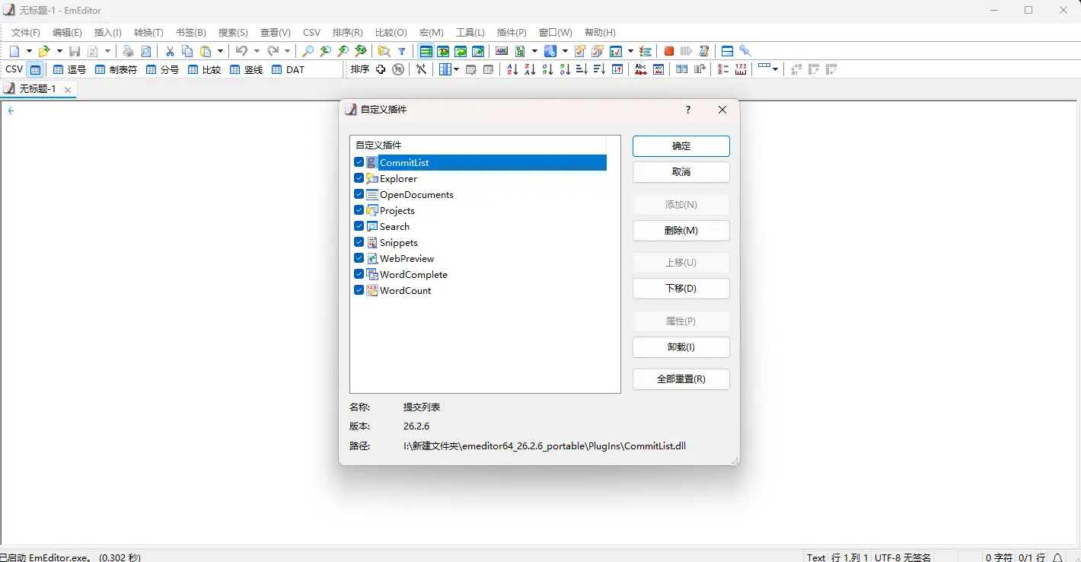
Task: Click the 卸载(I) button
Action: click(x=681, y=347)
